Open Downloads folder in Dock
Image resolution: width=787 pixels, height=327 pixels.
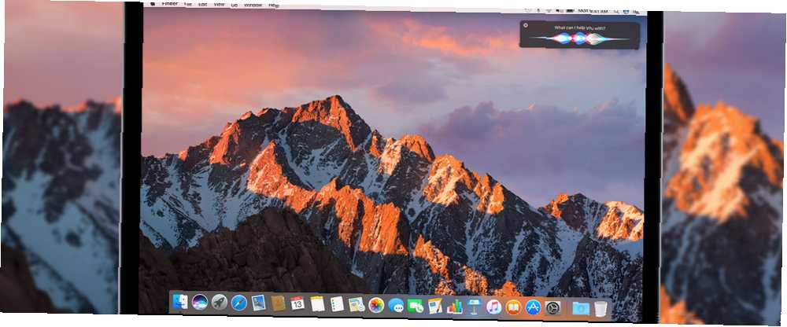point(581,308)
